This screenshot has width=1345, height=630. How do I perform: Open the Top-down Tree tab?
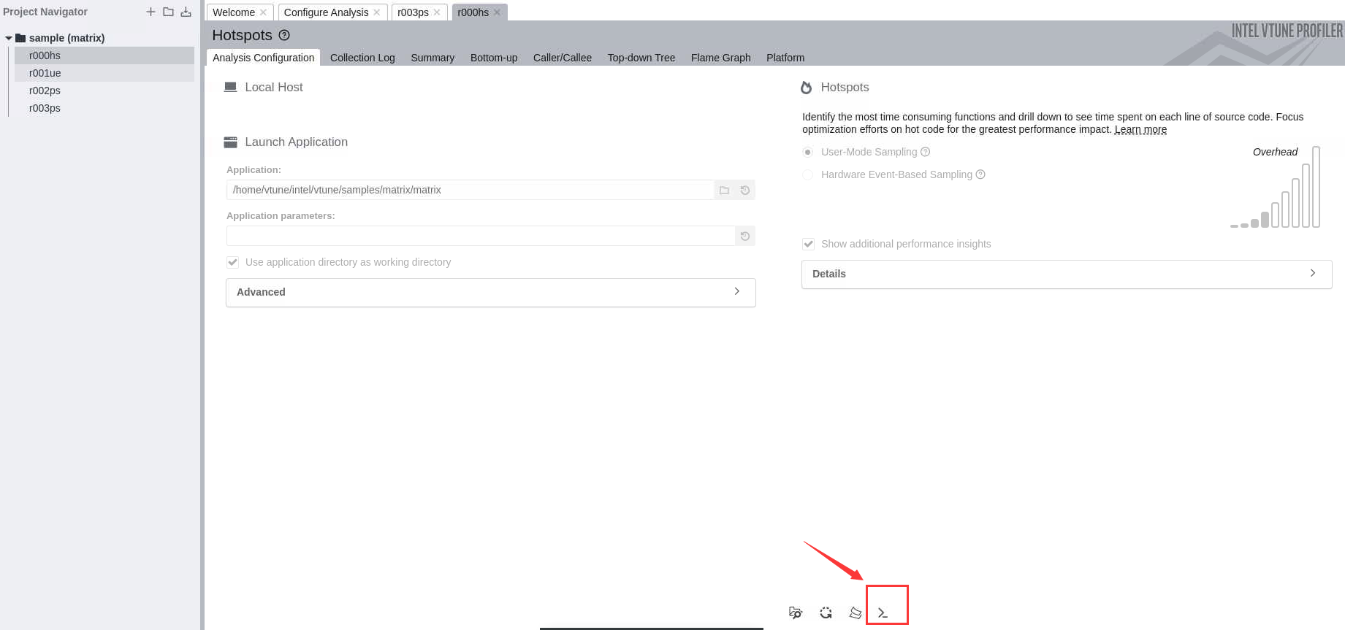click(641, 58)
